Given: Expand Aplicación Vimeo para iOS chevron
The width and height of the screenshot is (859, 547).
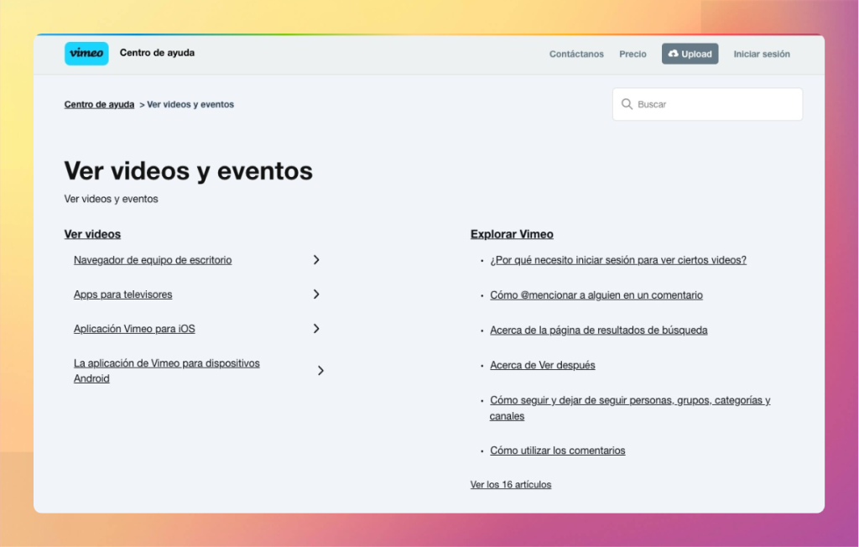Looking at the screenshot, I should (316, 329).
